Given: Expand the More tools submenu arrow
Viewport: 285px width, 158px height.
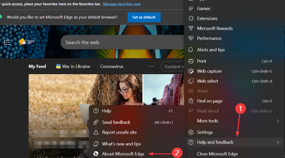Looking at the screenshot, I should click(x=278, y=121).
